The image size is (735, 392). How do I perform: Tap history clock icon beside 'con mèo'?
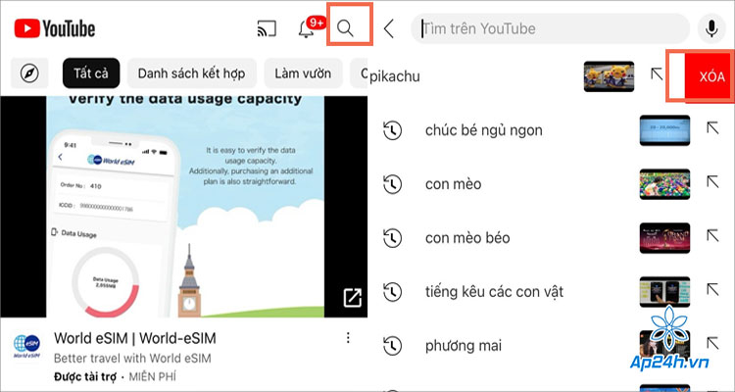coord(392,184)
